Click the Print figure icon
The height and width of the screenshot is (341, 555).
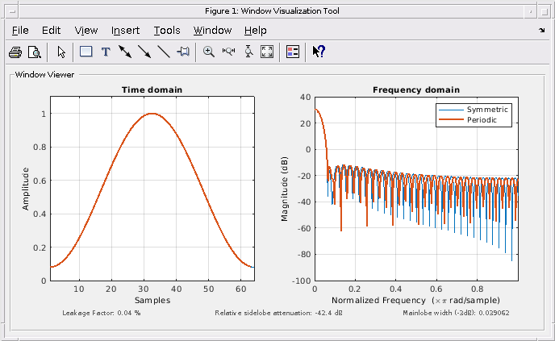[x=15, y=52]
